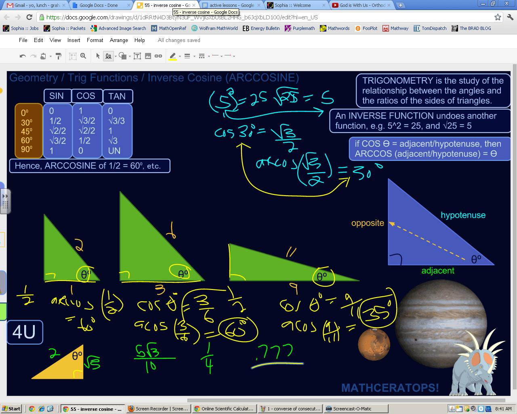The width and height of the screenshot is (517, 414).
Task: Click the Undo arrow in toolbar
Action: tap(23, 56)
